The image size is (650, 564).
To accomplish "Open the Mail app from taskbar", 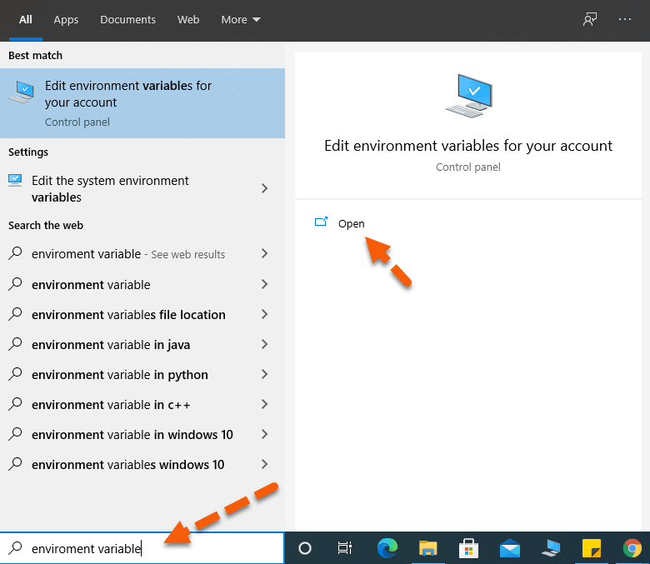I will [510, 547].
